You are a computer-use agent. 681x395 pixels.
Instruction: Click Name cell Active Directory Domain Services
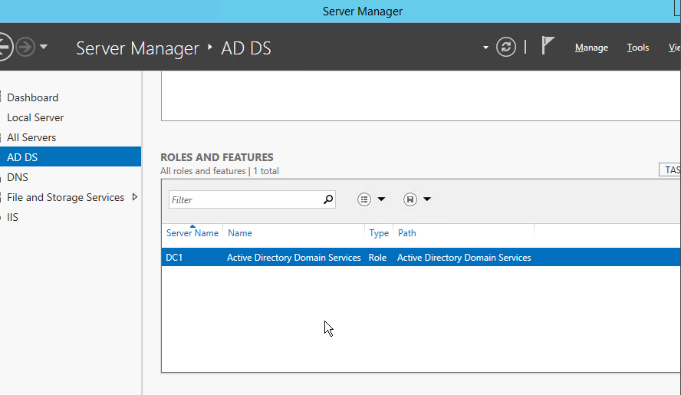[x=294, y=258]
